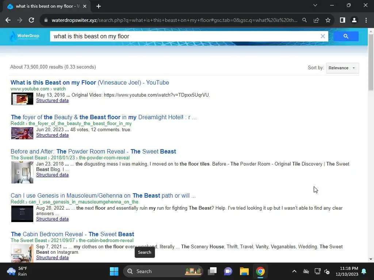The width and height of the screenshot is (374, 280).
Task: Clear the search box text
Action: 323,36
